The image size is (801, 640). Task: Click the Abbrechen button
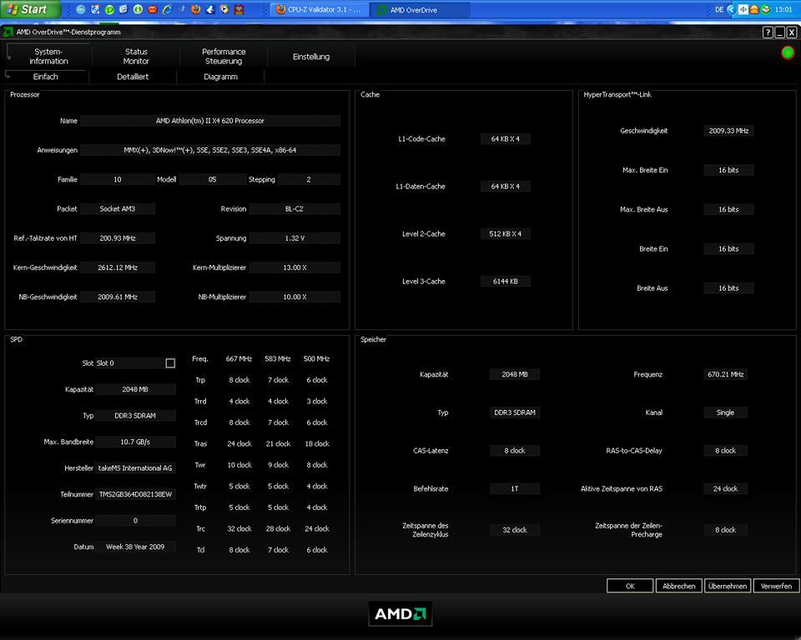pos(679,586)
